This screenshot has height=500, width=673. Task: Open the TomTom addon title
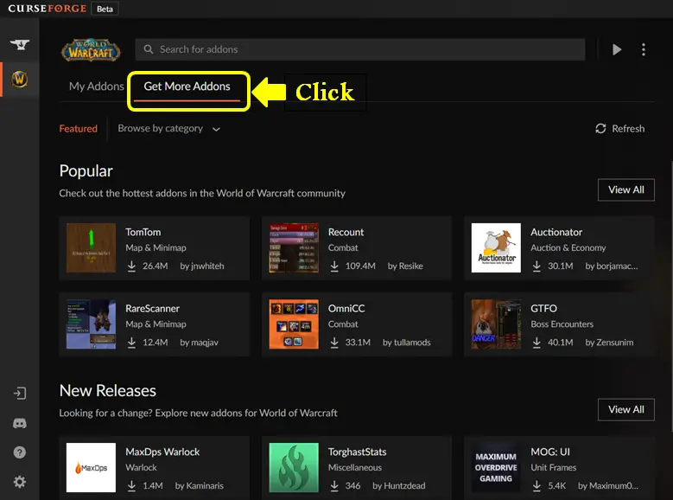pos(143,232)
